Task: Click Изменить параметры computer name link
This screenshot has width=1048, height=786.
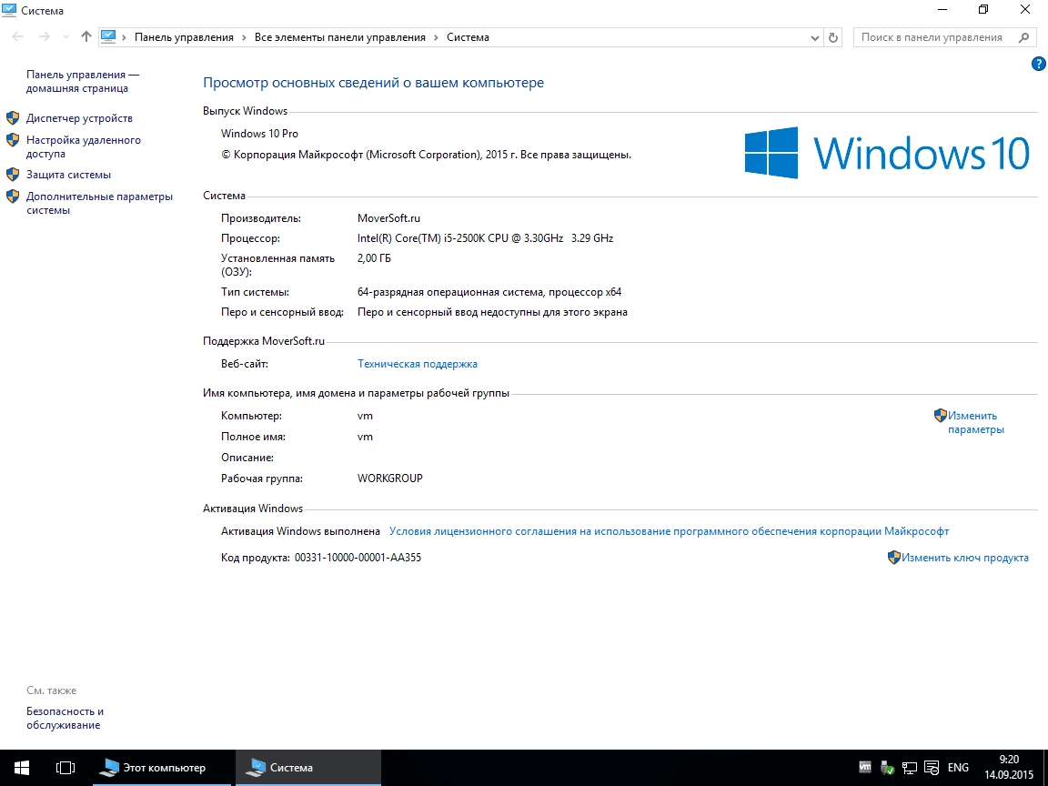Action: (976, 422)
